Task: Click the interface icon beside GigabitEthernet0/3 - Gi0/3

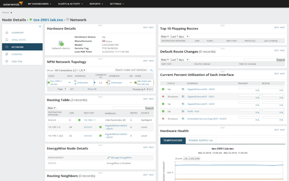Action: pyautogui.click(x=183, y=104)
